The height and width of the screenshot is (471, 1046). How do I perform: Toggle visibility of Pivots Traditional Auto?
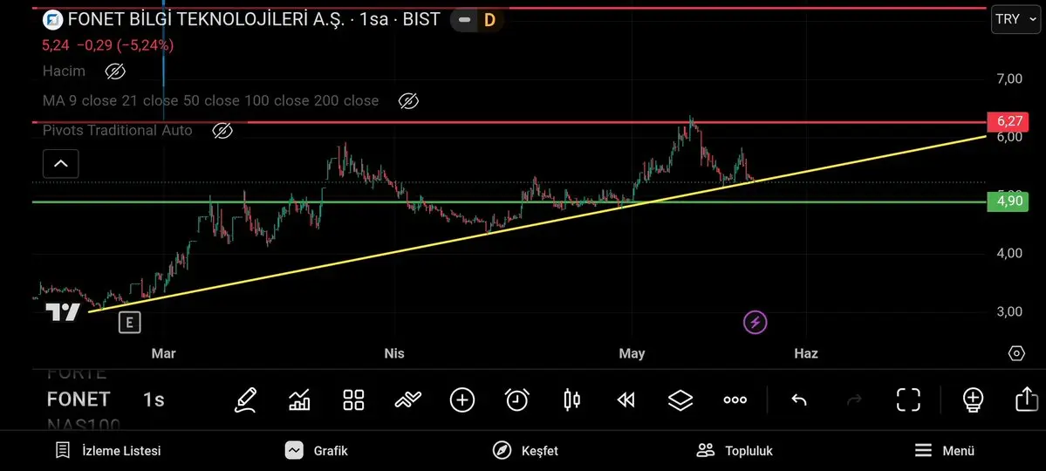[222, 131]
